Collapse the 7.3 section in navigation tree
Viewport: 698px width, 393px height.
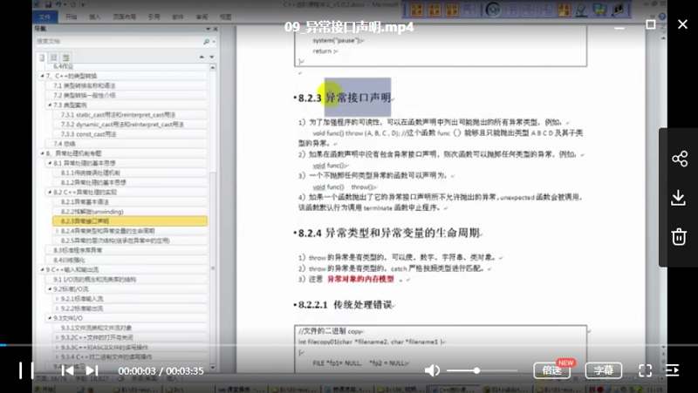coord(48,105)
